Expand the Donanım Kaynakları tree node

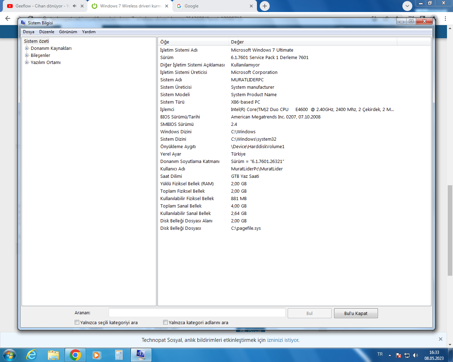click(27, 48)
